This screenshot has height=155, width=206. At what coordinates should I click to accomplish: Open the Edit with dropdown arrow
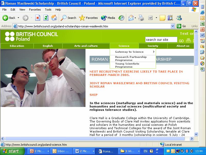coord(156,18)
